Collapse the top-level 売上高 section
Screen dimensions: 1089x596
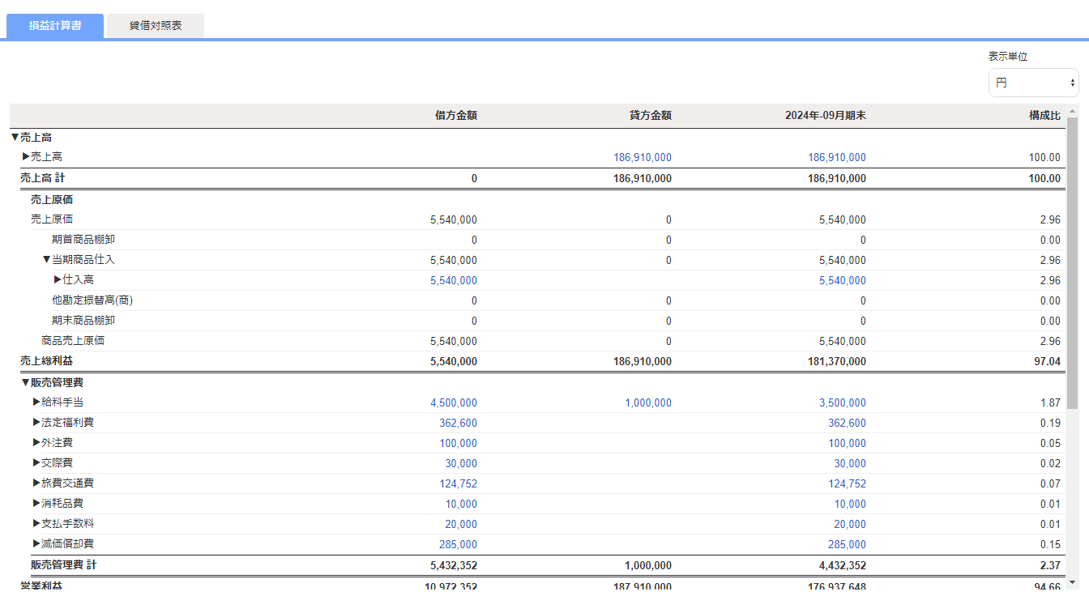coord(15,138)
